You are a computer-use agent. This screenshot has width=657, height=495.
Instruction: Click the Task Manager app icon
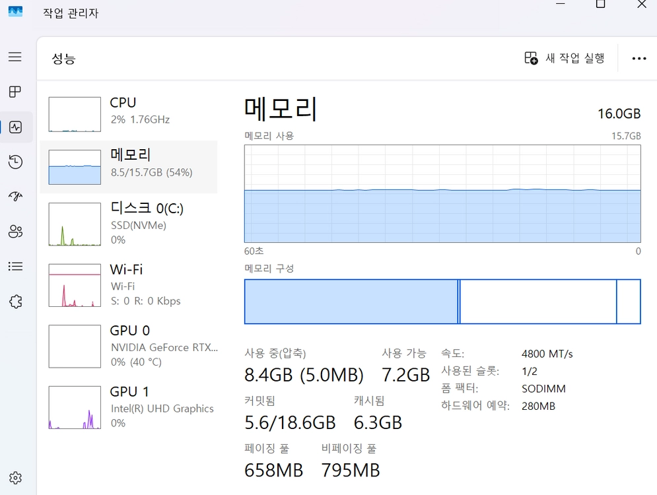[x=15, y=11]
